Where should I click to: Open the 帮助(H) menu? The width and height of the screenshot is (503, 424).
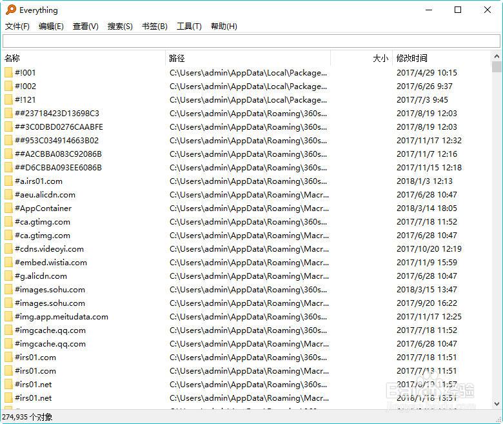pos(224,26)
